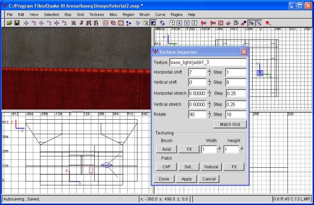The height and width of the screenshot is (205, 314).
Task: Click the red diamond patch wireframe icon
Action: click(x=228, y=23)
